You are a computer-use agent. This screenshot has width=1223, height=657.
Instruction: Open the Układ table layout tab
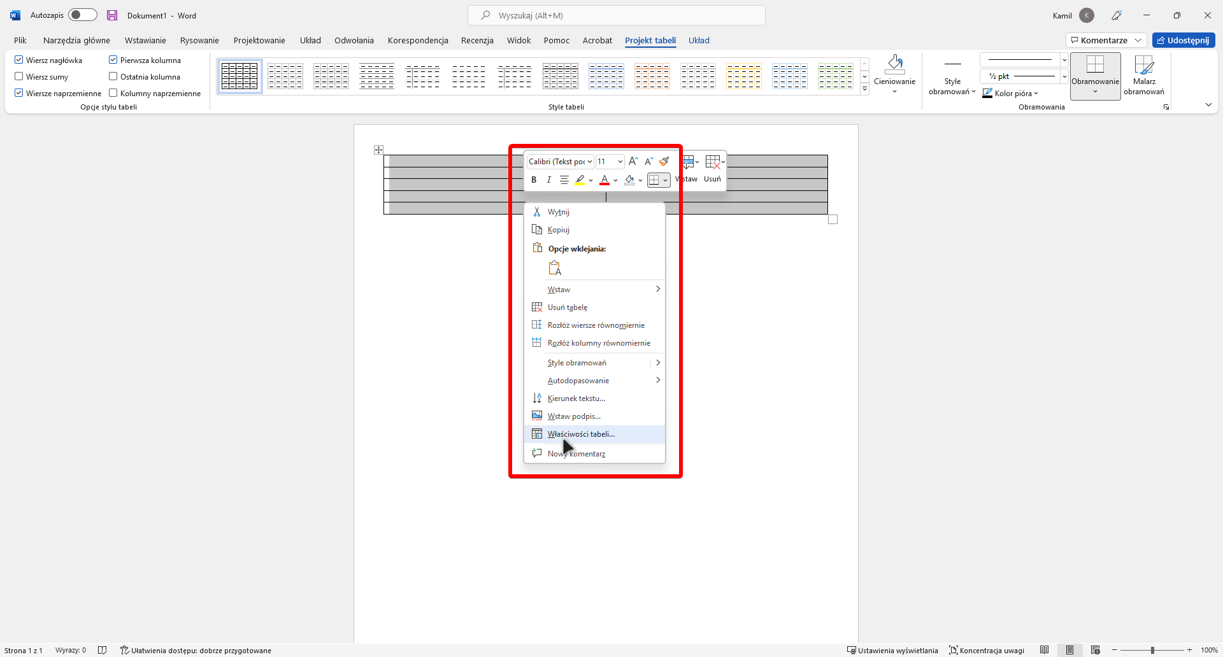coord(699,40)
